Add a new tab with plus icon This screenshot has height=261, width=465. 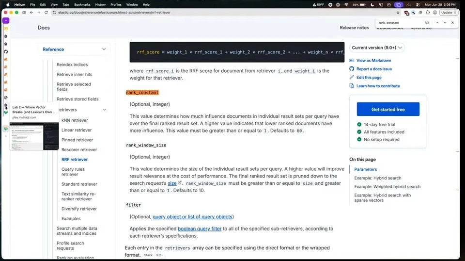click(x=6, y=136)
